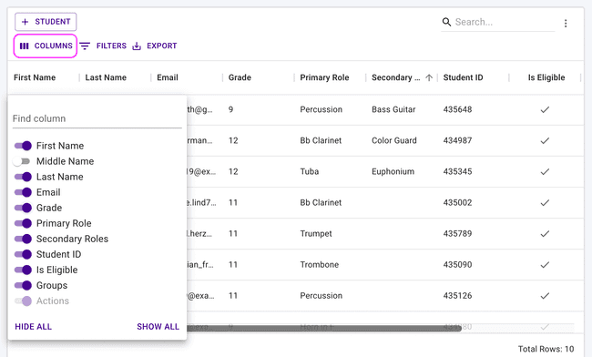Toggle Is Eligible column switch
The image size is (592, 357).
[x=23, y=270]
